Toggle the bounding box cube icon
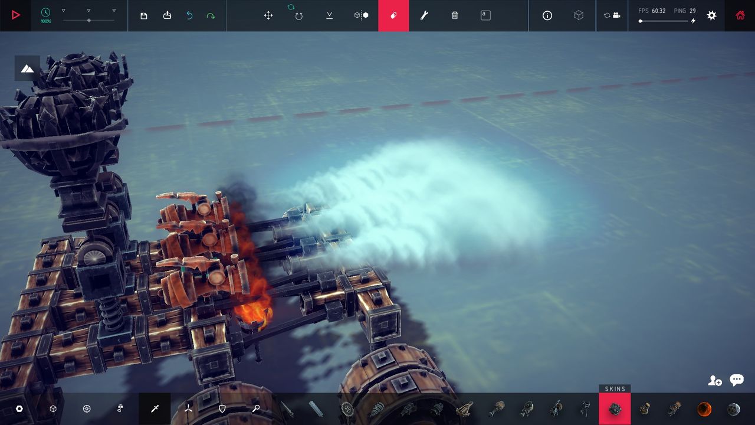This screenshot has width=755, height=425. [x=579, y=15]
